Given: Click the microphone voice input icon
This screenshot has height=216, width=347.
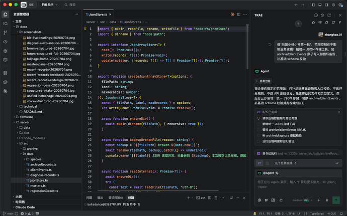Looking at the screenshot, I should click(327, 200).
